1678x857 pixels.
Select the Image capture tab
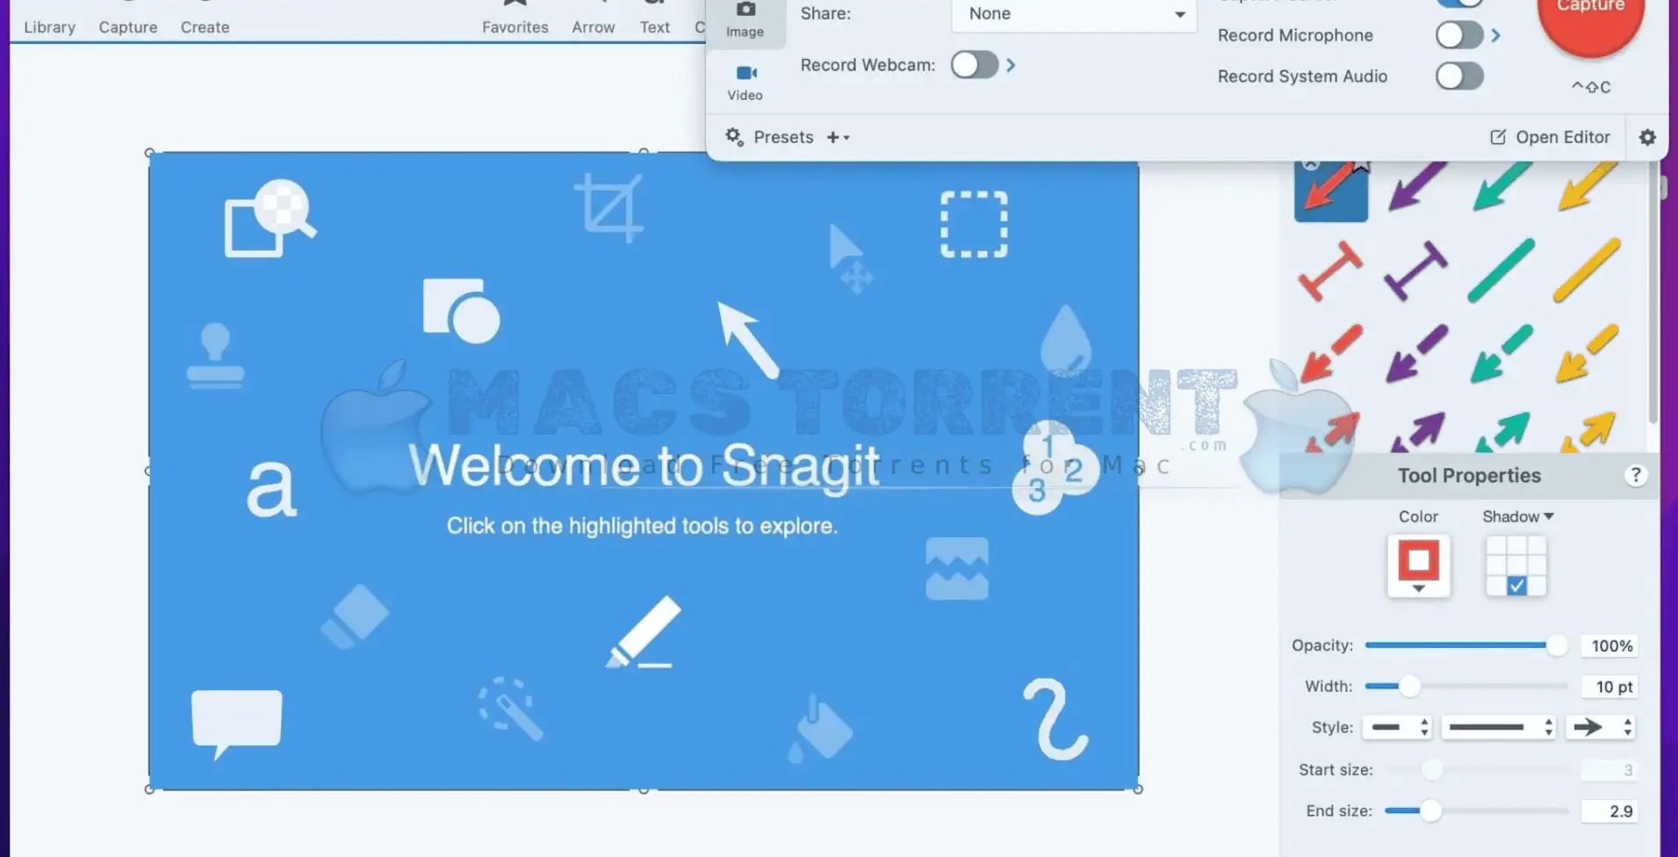(745, 20)
